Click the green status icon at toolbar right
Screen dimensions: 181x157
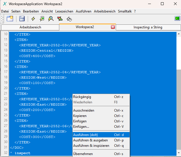click(x=177, y=18)
